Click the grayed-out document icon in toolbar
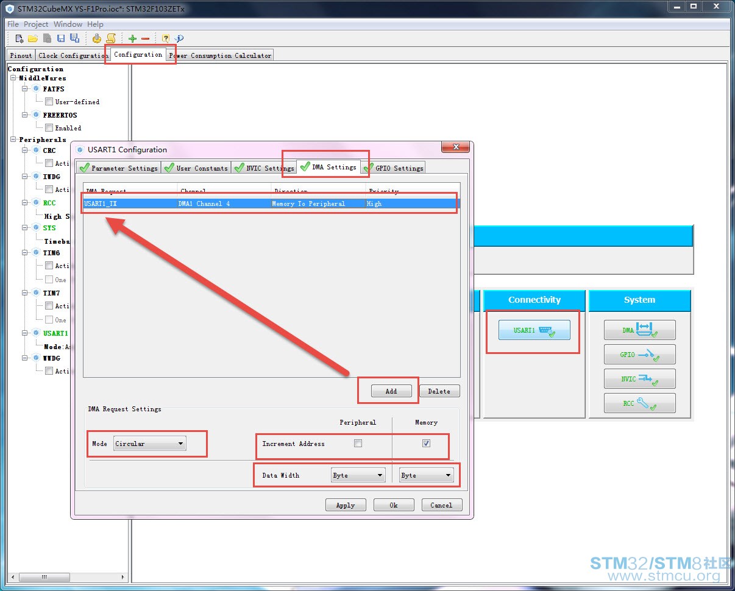 [x=47, y=38]
